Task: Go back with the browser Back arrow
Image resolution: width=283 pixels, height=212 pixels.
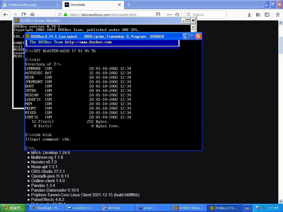Action: tap(6, 14)
